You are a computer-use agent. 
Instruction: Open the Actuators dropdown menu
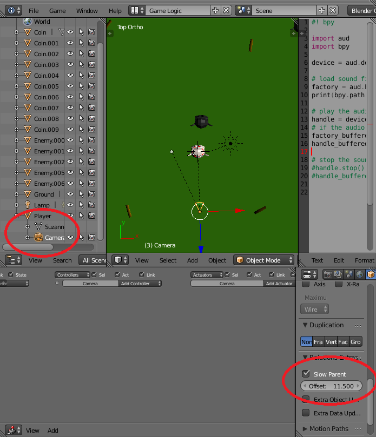207,275
